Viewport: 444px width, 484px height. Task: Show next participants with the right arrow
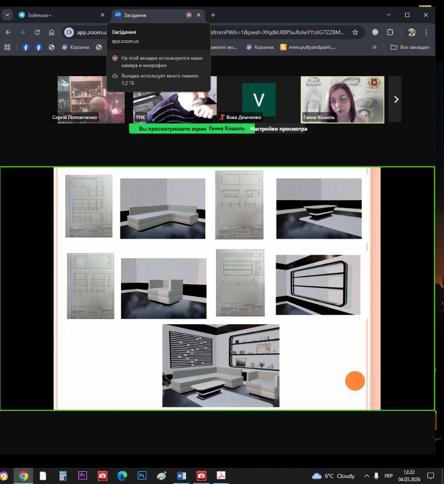pyautogui.click(x=396, y=99)
